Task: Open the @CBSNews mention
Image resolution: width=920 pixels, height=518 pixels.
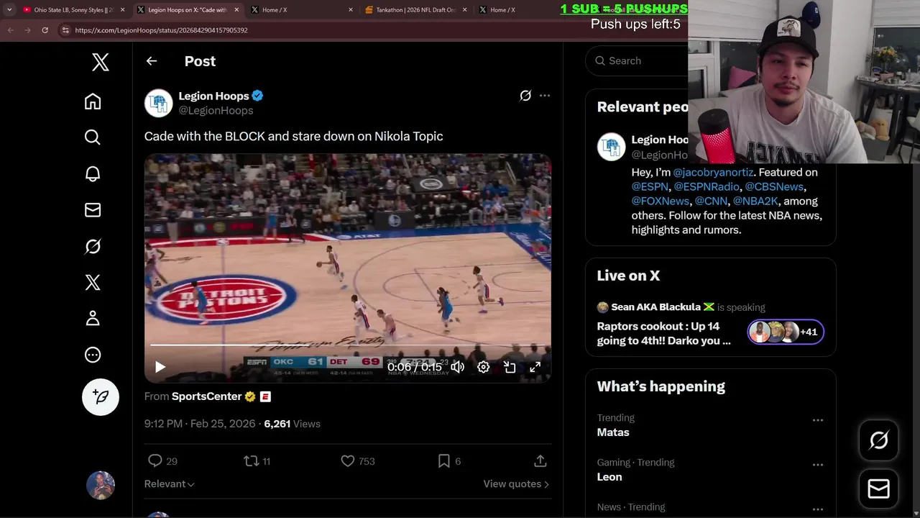Action: (774, 187)
